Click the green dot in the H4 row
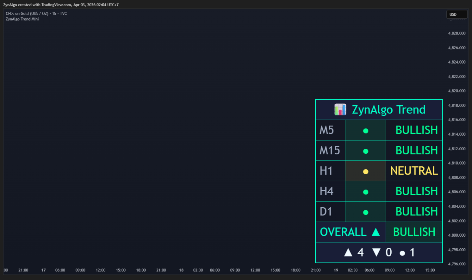 pos(366,192)
